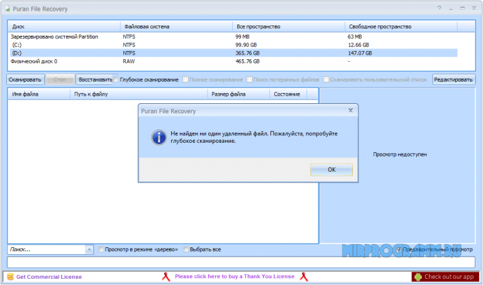Click the Android icon in the app banner
Viewport: 483px width, 285px height.
click(x=418, y=277)
